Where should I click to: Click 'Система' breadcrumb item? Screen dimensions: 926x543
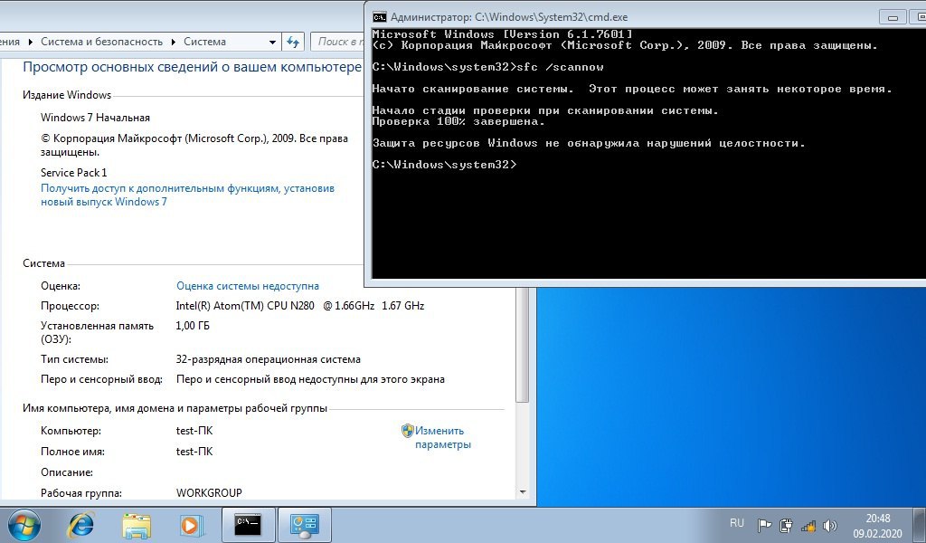[x=205, y=42]
